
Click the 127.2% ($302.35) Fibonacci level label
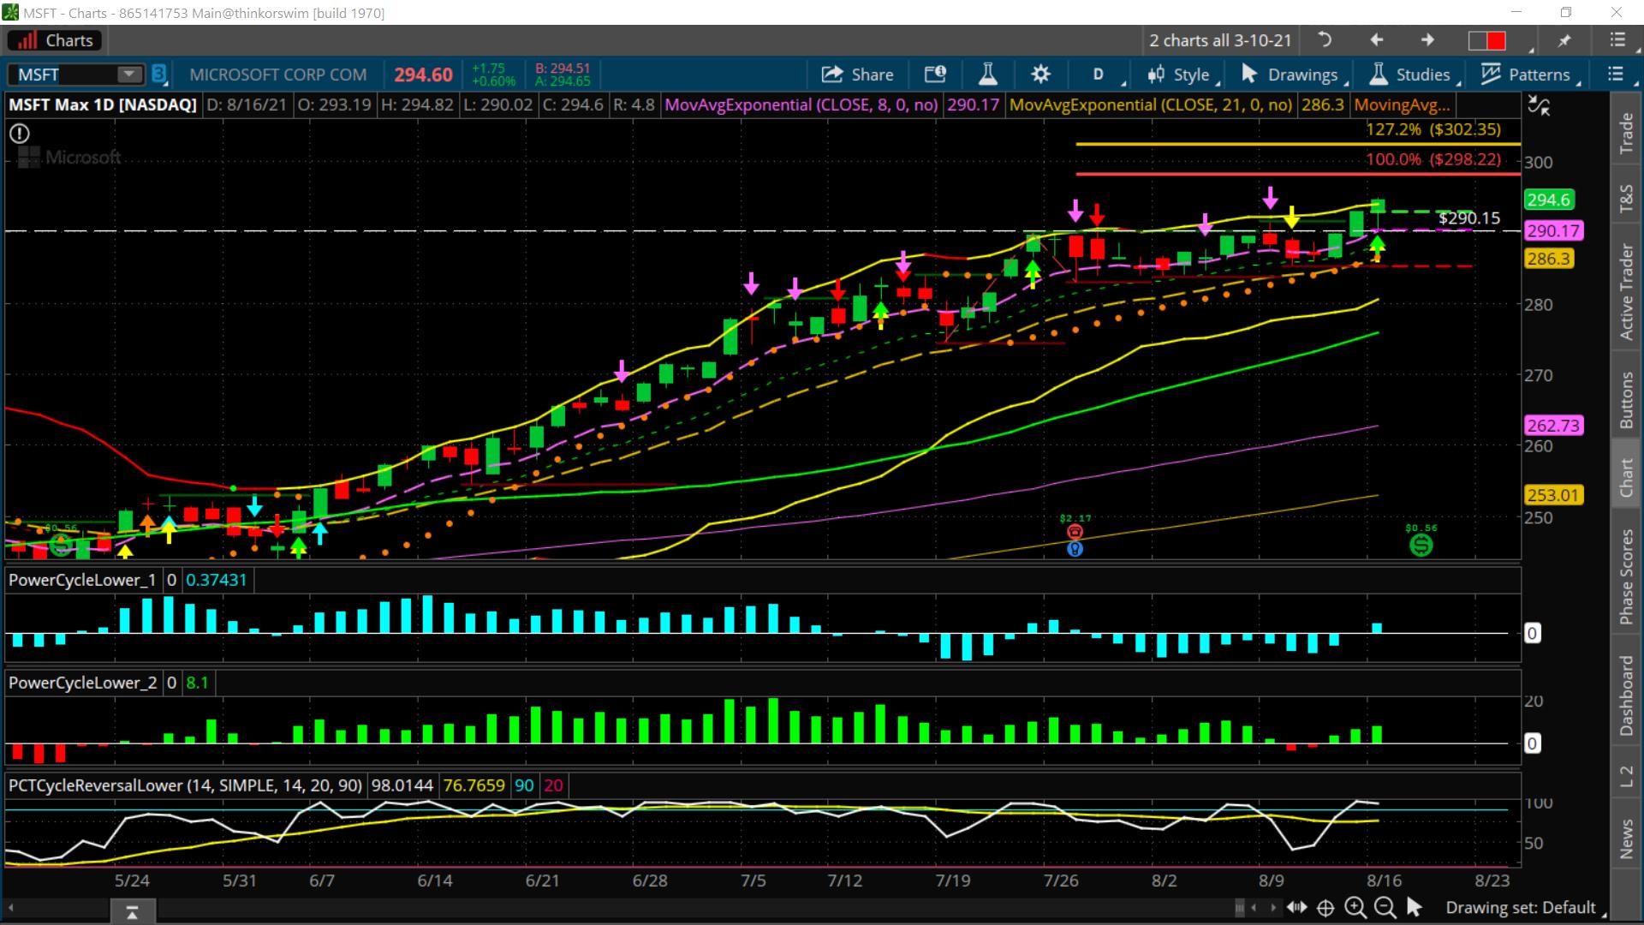coord(1433,129)
